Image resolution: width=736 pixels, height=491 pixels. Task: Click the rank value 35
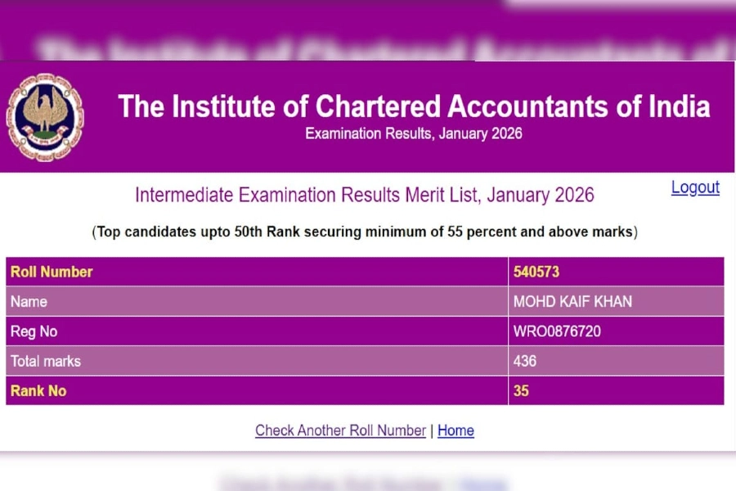coord(521,390)
